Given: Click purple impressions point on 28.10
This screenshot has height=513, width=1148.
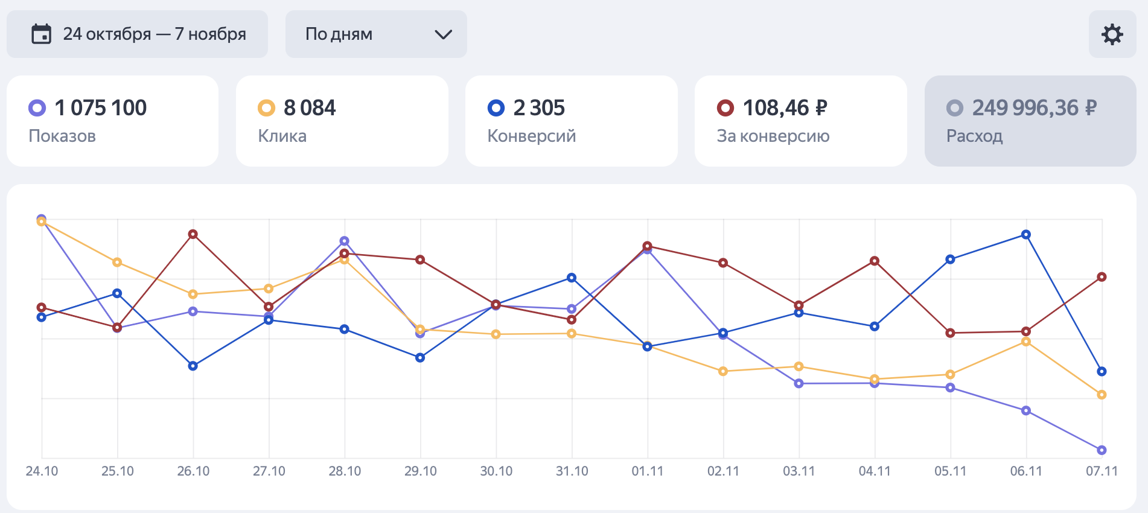Looking at the screenshot, I should point(345,241).
